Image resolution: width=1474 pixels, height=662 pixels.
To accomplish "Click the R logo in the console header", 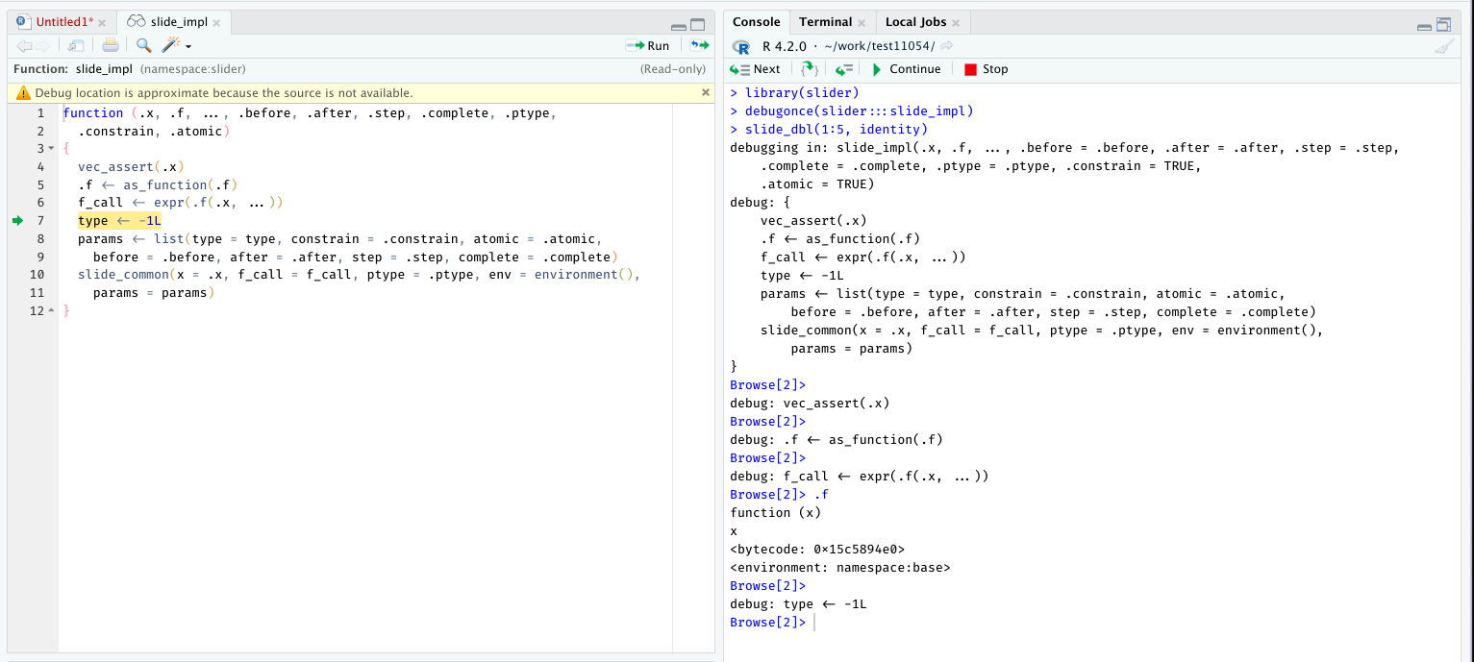I will pyautogui.click(x=740, y=45).
